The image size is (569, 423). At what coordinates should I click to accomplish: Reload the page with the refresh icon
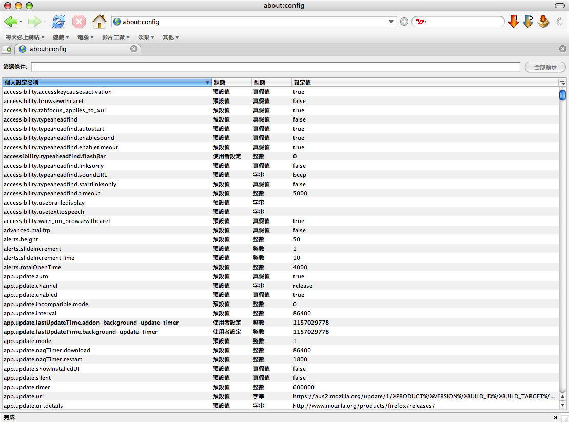58,22
